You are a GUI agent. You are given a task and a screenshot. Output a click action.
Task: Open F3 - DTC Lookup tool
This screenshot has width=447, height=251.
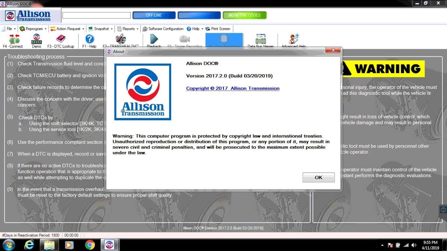61,39
